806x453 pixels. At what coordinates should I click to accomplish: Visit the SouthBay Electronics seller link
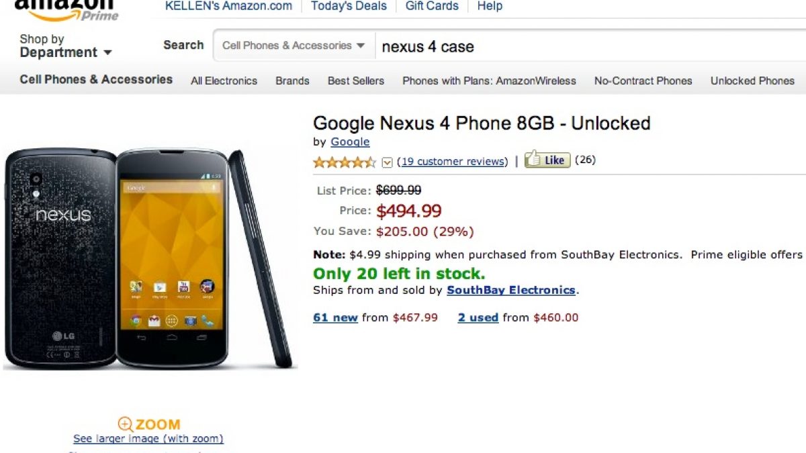511,290
